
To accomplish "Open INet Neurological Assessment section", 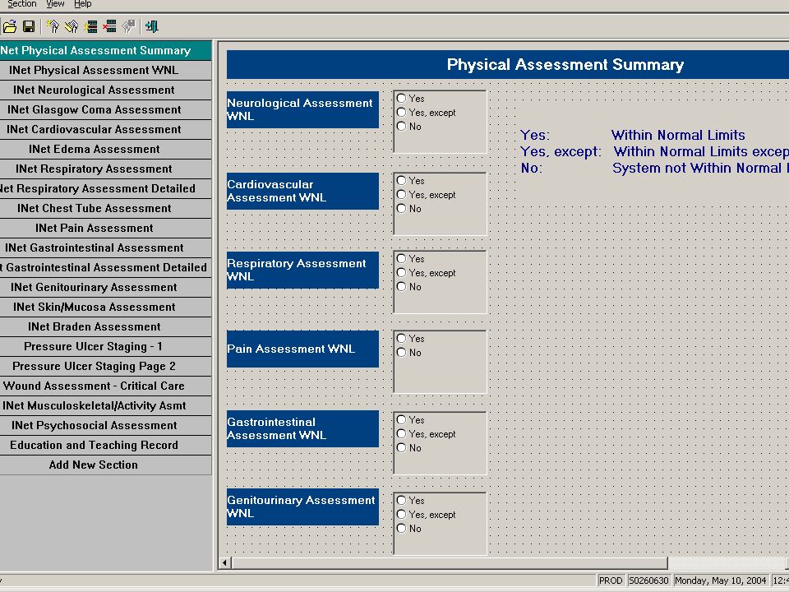I will 106,90.
